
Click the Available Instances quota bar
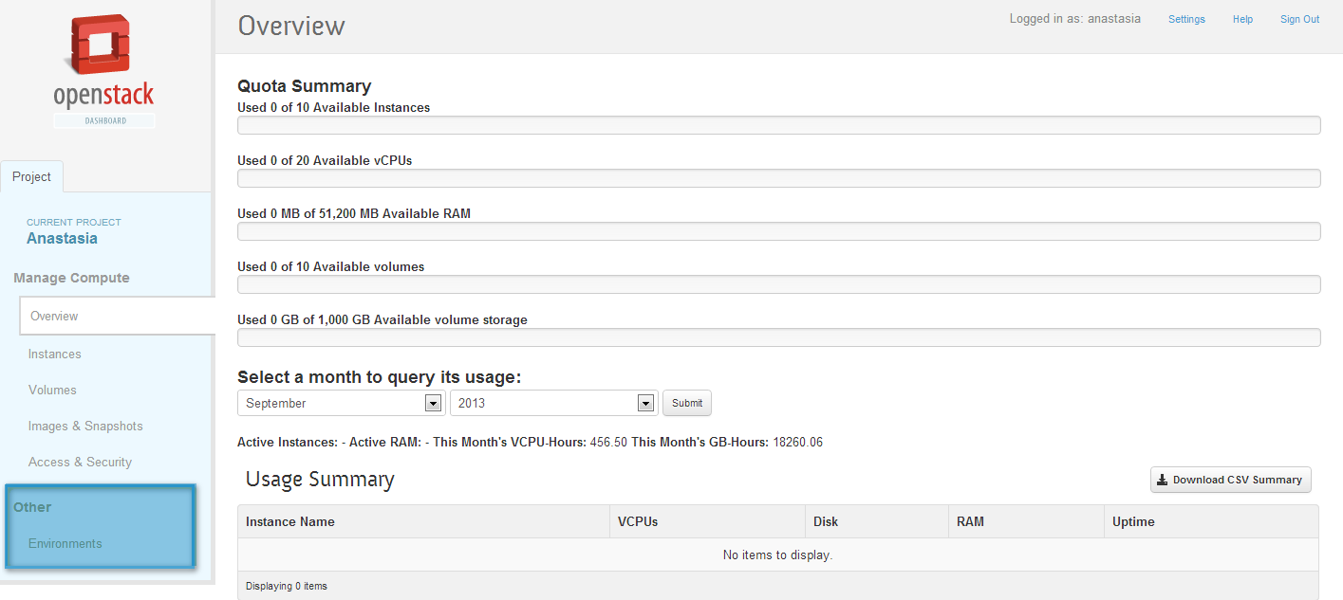click(x=778, y=125)
